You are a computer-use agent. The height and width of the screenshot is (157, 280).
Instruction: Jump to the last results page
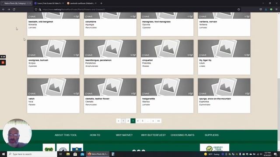(158, 121)
